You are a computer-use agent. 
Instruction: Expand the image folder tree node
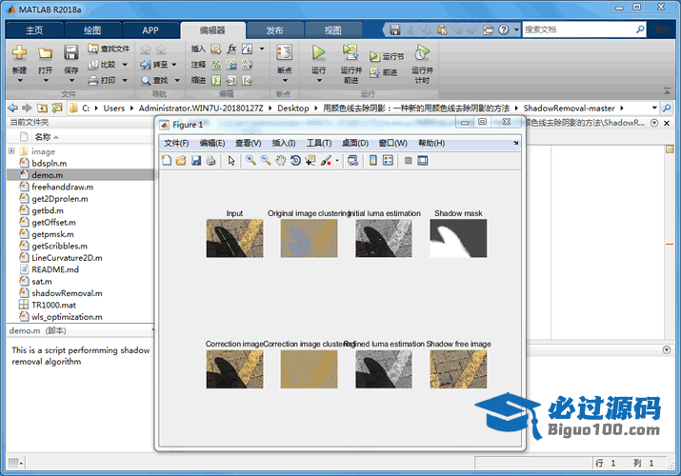click(x=11, y=151)
